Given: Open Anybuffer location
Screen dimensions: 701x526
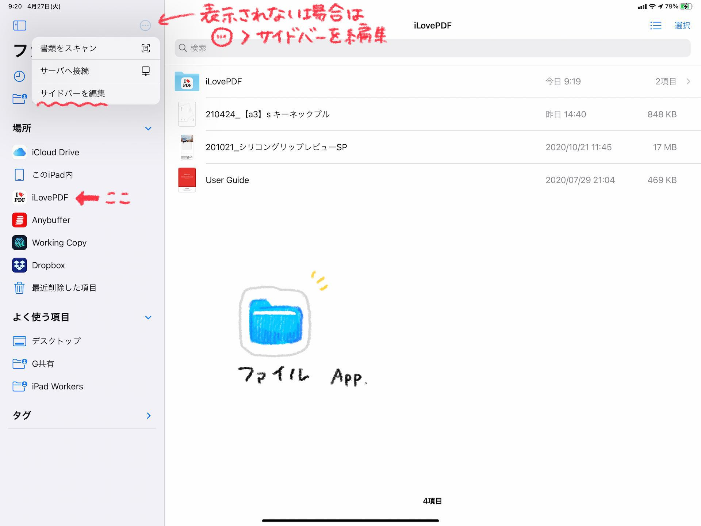Looking at the screenshot, I should tap(51, 220).
